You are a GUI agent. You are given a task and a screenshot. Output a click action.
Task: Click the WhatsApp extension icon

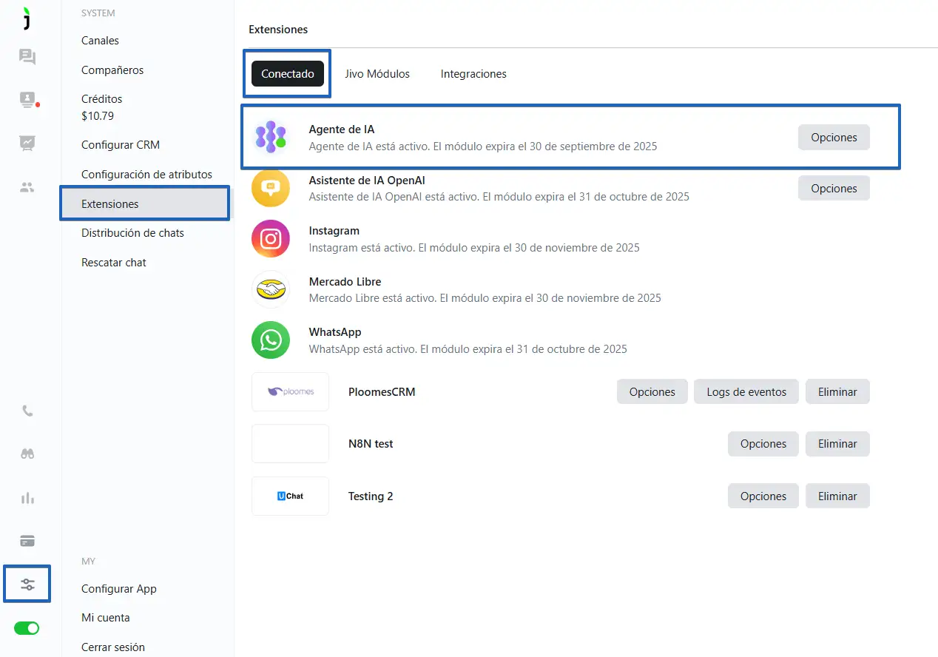click(270, 340)
